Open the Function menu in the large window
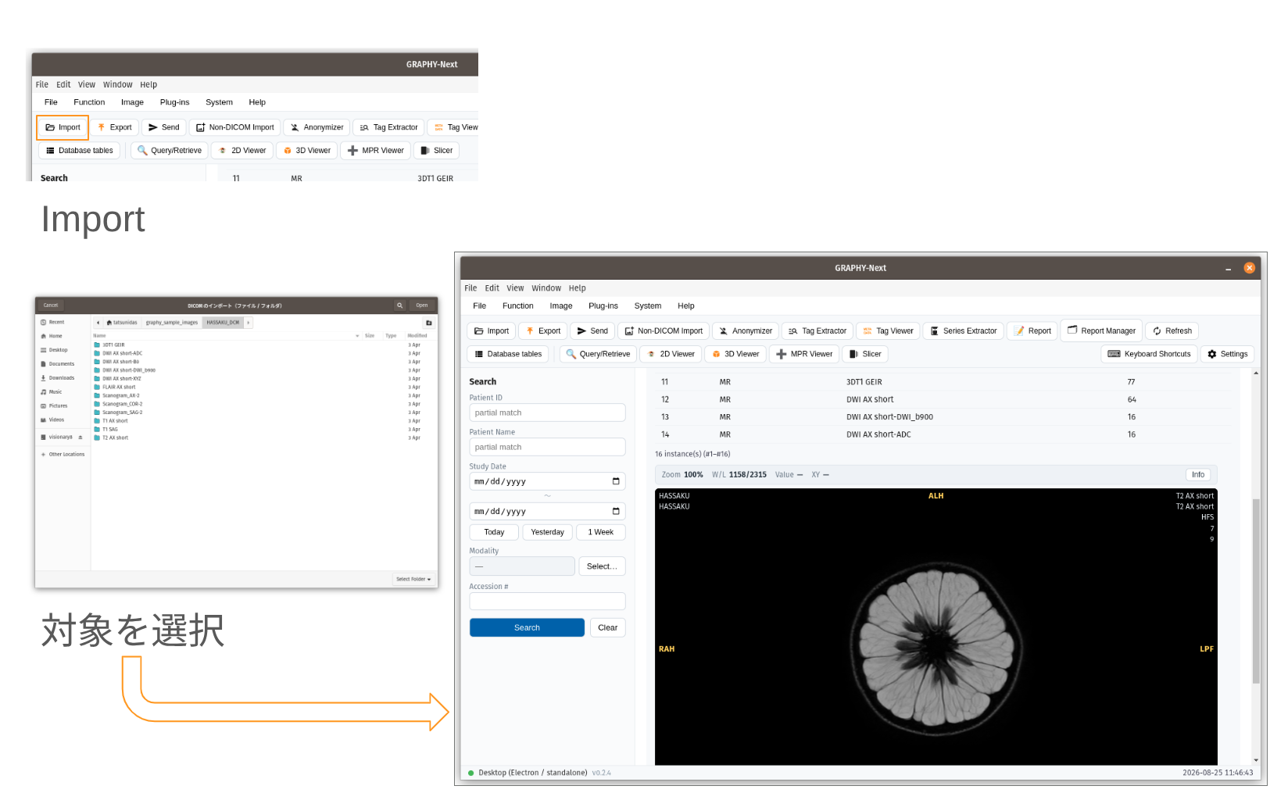This screenshot has width=1270, height=793. pos(518,306)
